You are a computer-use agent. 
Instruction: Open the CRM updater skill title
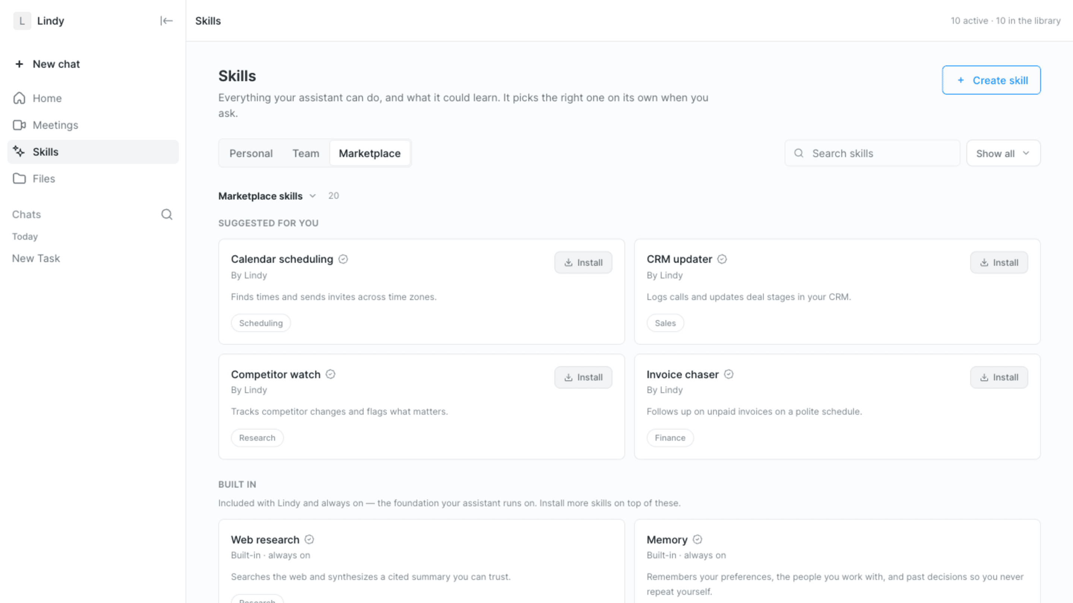pos(679,259)
